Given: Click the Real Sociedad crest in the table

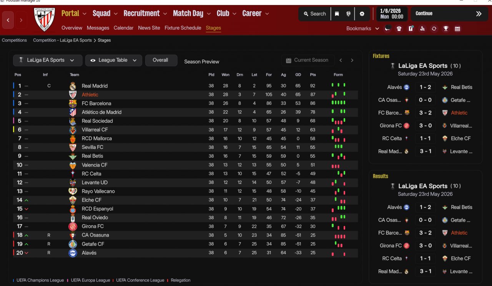Looking at the screenshot, I should click(73, 121).
